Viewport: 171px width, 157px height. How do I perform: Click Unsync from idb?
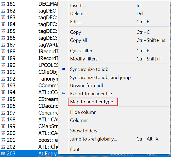87,86
